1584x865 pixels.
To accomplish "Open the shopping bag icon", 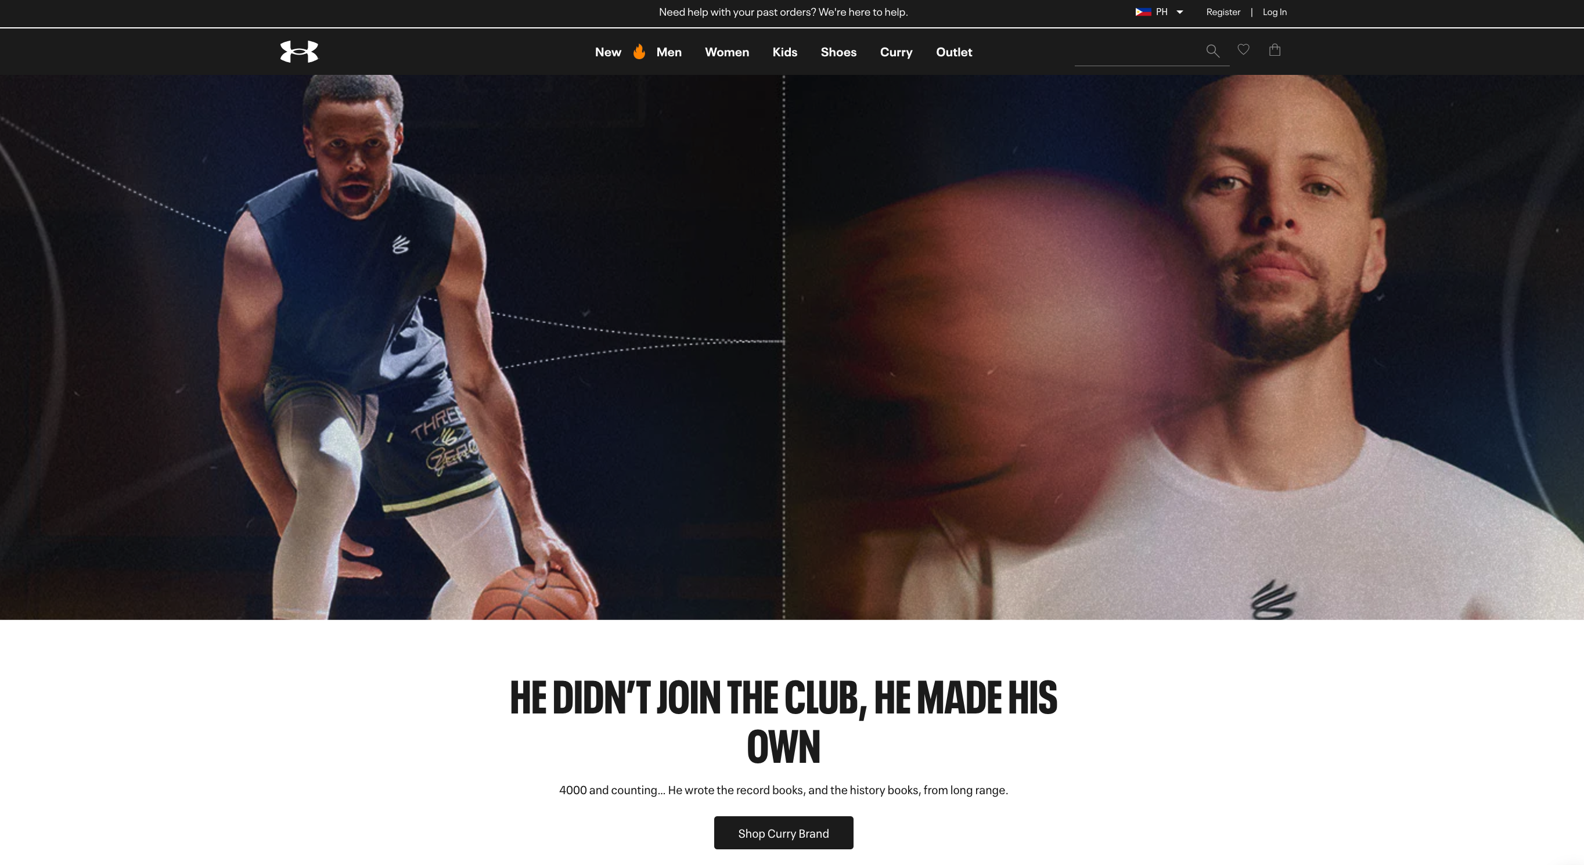I will click(1275, 50).
